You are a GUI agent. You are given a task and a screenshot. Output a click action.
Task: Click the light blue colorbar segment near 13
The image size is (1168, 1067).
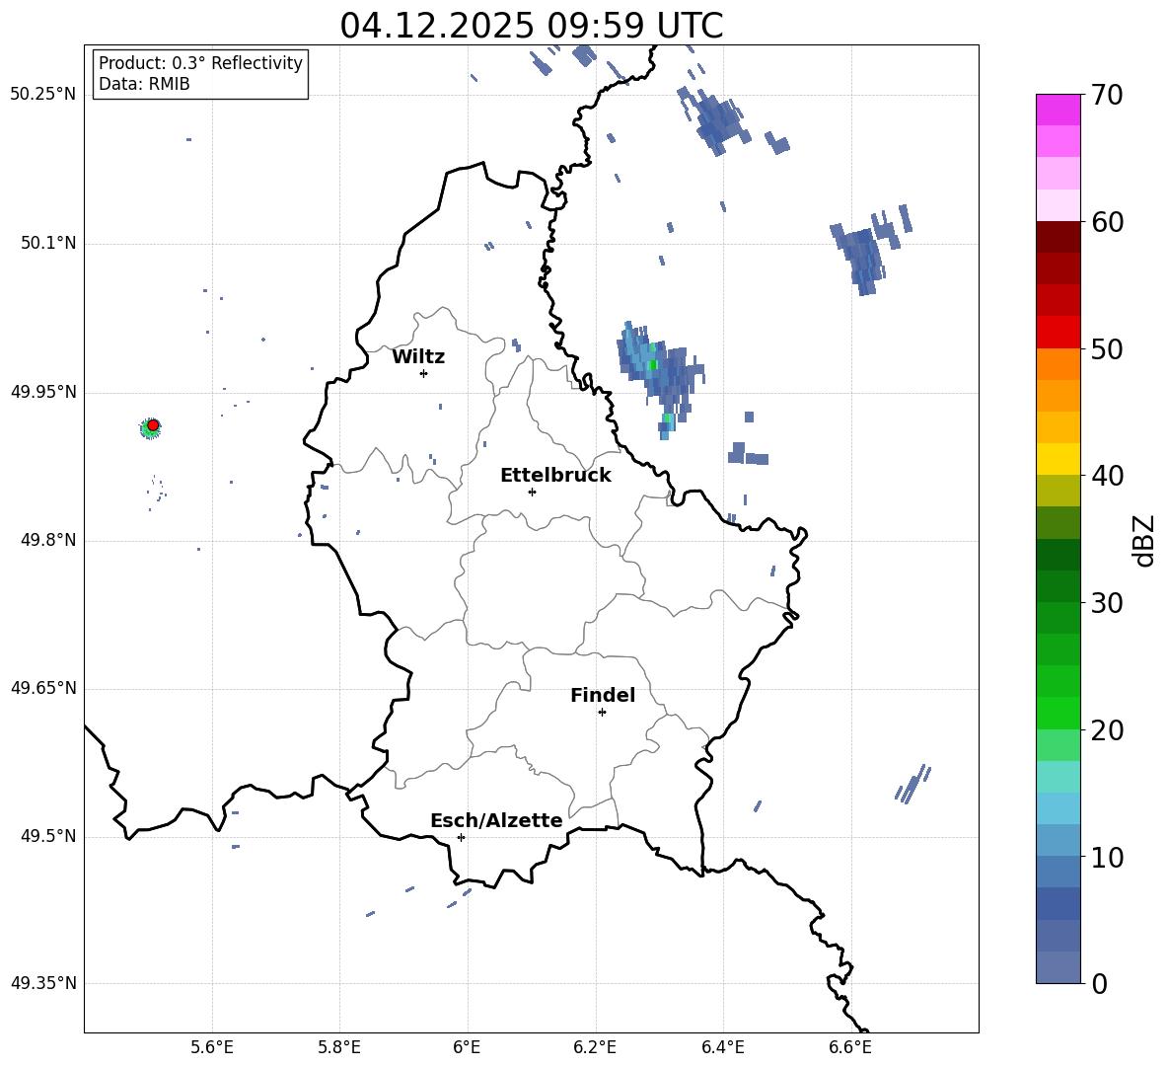pos(1058,808)
